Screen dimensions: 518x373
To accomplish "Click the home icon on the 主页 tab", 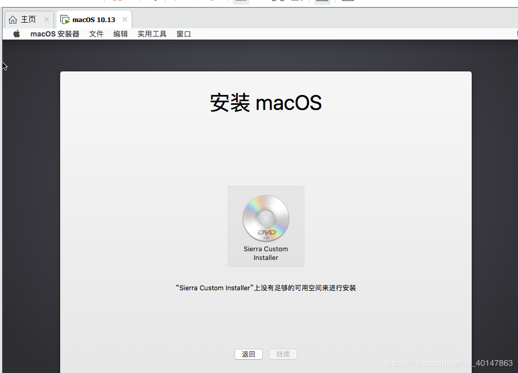I will [13, 20].
